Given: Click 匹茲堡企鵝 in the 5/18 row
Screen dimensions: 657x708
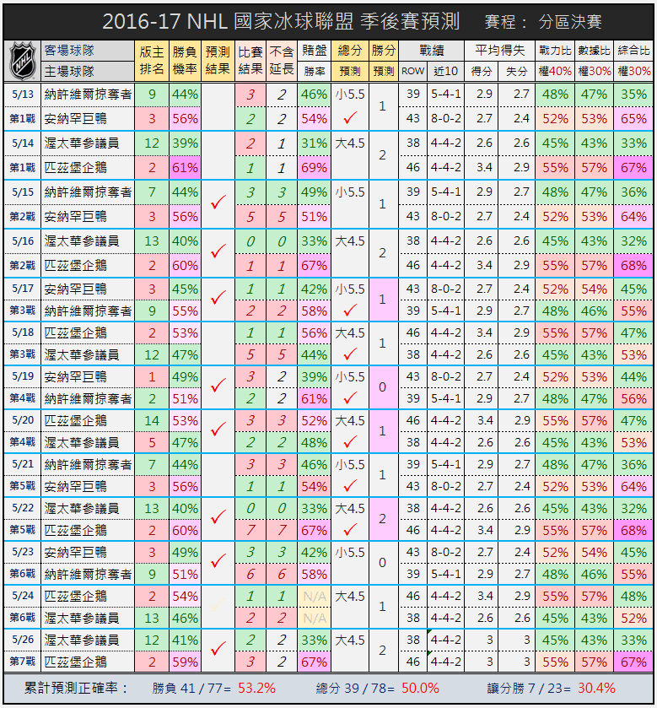Looking at the screenshot, I should [x=75, y=332].
